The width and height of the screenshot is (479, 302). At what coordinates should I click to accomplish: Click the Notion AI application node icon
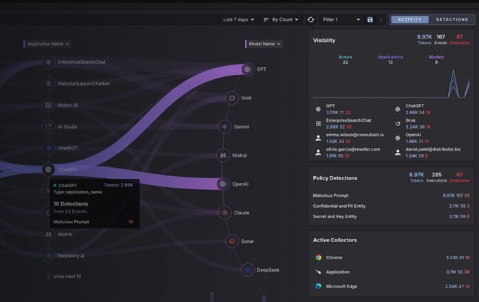[x=49, y=105]
